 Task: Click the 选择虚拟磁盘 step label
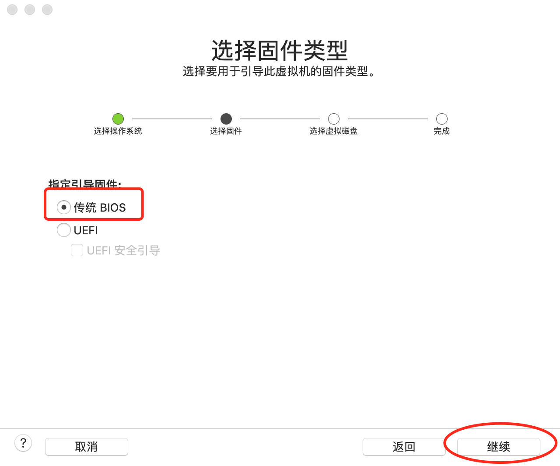[334, 131]
